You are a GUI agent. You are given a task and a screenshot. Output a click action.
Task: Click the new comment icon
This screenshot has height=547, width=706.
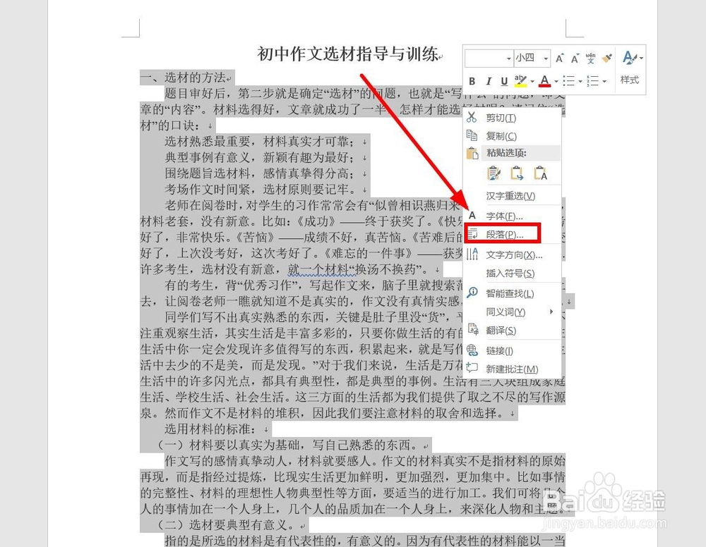point(472,368)
